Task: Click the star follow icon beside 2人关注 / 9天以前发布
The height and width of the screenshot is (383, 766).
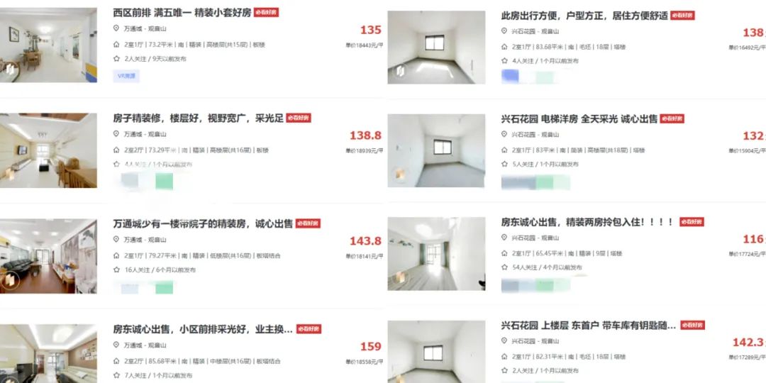Action: click(116, 59)
